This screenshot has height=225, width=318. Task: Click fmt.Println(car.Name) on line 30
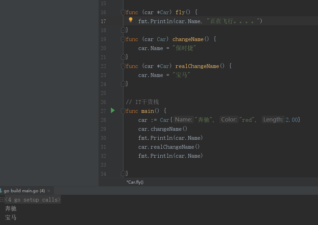[170, 138]
